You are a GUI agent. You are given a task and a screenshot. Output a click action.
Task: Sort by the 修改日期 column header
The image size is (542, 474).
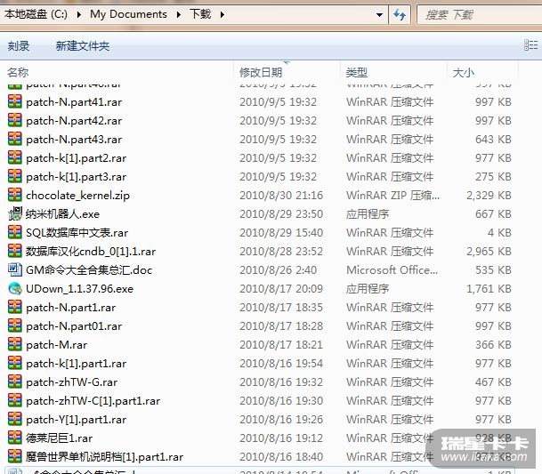click(x=261, y=73)
